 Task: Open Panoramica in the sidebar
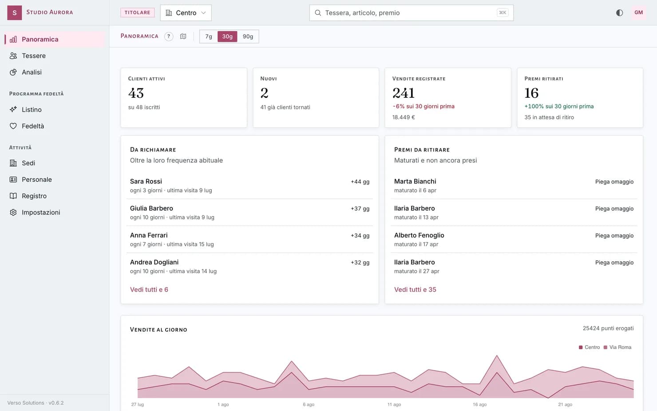coord(55,39)
